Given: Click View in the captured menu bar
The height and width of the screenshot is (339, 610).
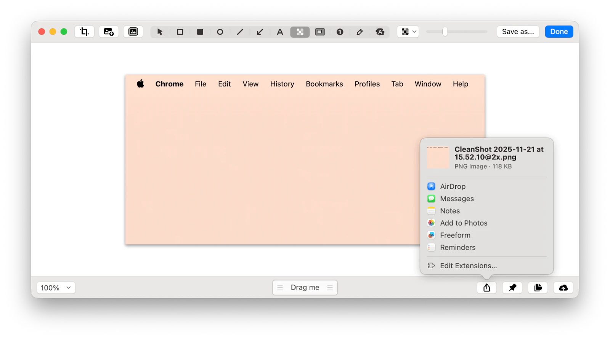Looking at the screenshot, I should [250, 84].
